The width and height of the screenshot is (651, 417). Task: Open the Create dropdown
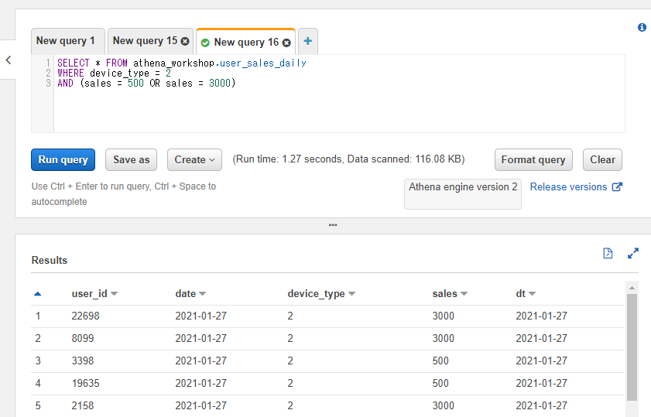(x=194, y=159)
